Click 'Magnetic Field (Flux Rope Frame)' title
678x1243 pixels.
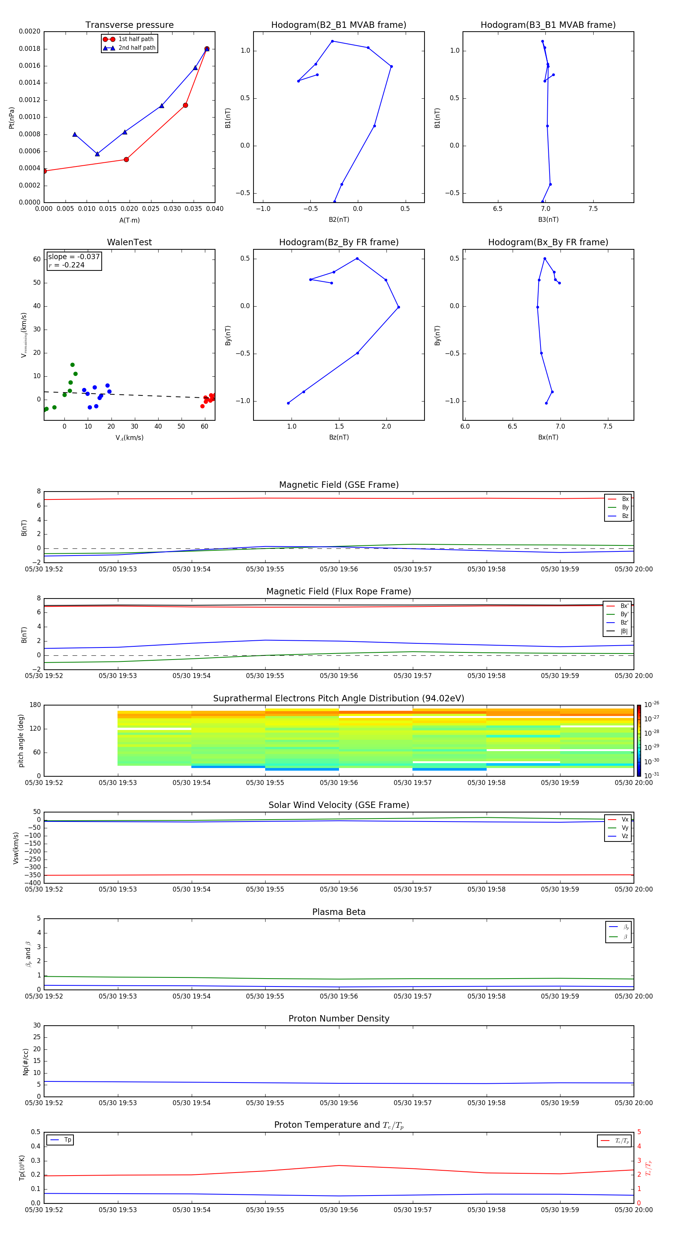coord(339,592)
